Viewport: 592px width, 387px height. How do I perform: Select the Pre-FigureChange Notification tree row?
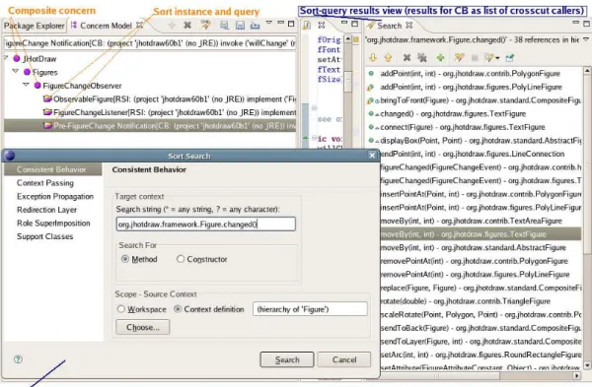point(150,126)
